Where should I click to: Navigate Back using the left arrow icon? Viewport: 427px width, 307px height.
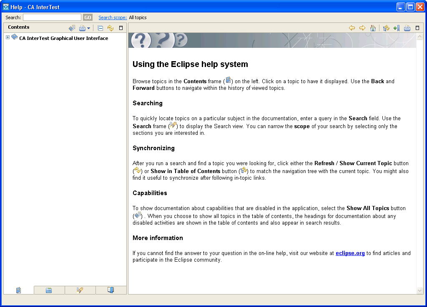352,28
